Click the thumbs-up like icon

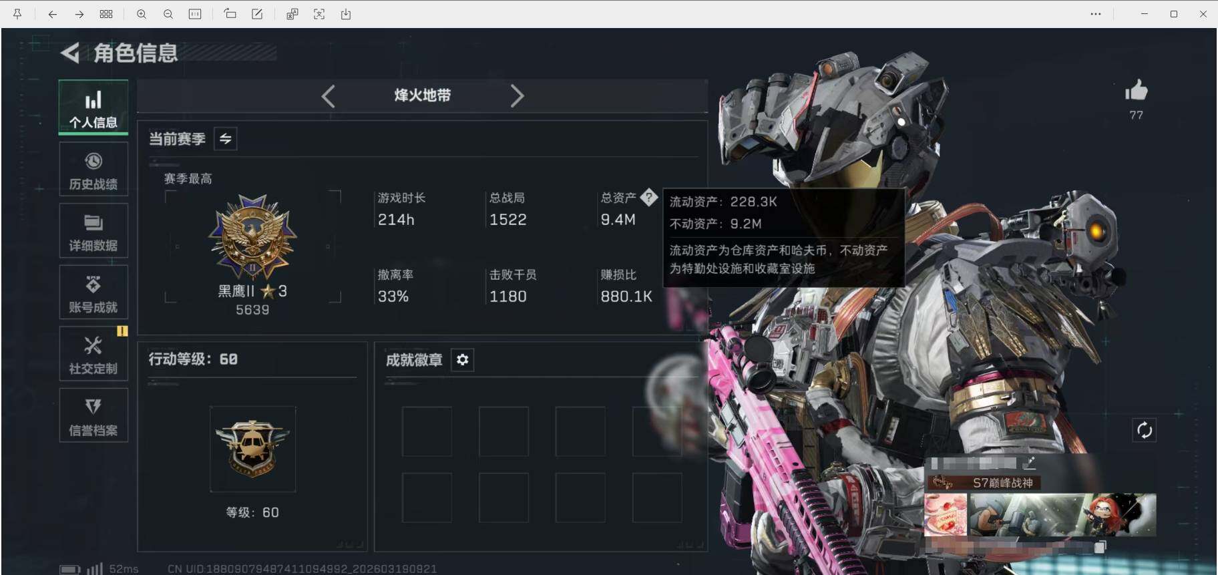1136,90
